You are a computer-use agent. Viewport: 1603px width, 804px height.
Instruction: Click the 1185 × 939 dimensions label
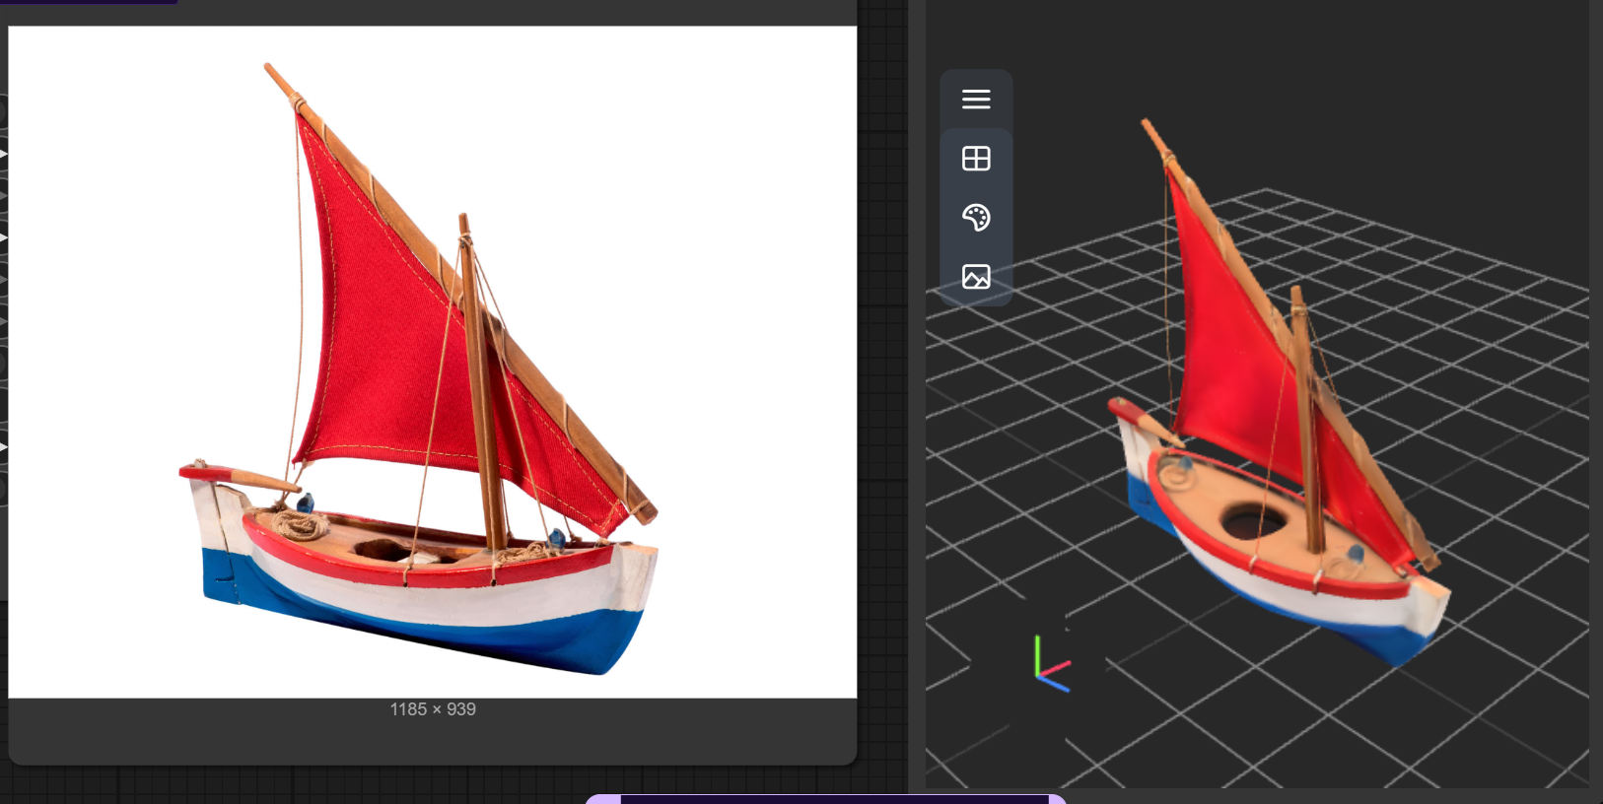[433, 709]
